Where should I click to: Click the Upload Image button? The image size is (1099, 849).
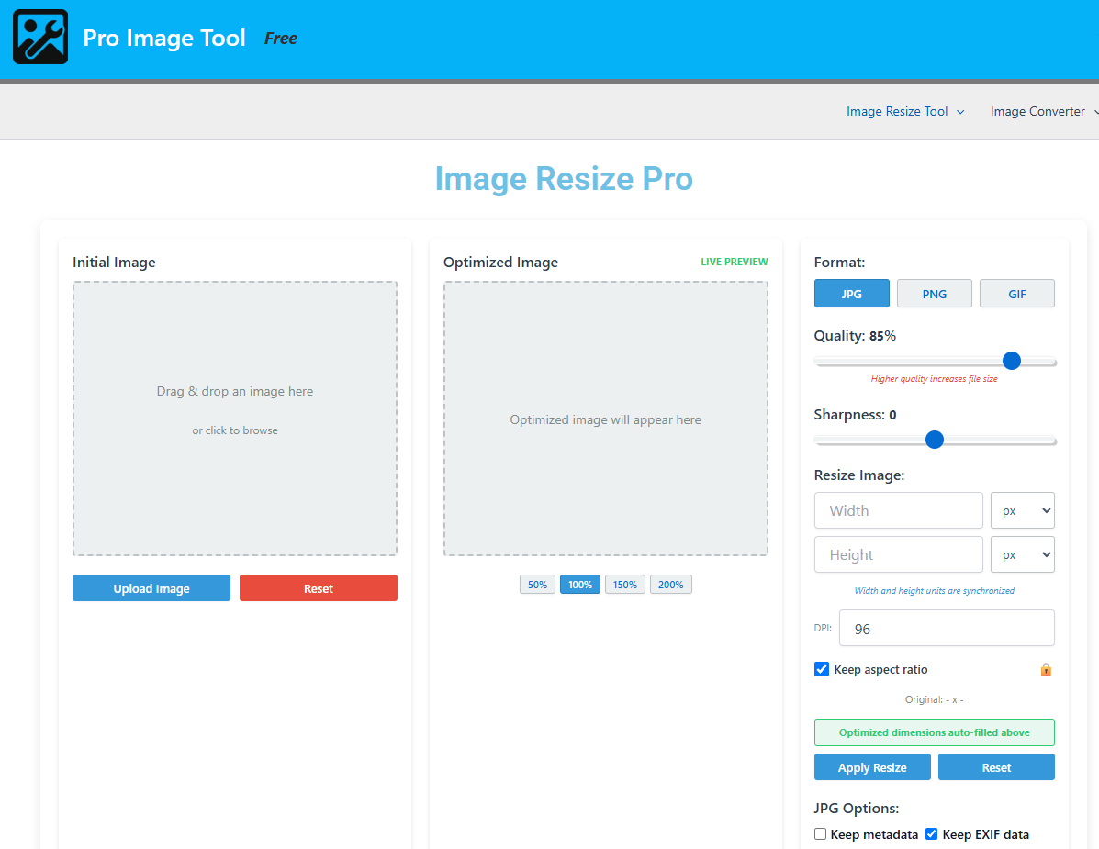click(151, 588)
